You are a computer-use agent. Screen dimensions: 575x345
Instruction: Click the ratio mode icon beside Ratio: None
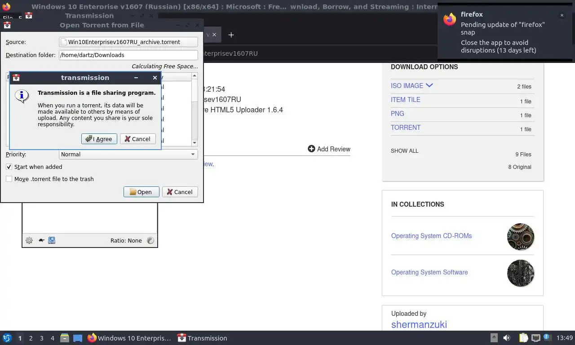click(150, 240)
